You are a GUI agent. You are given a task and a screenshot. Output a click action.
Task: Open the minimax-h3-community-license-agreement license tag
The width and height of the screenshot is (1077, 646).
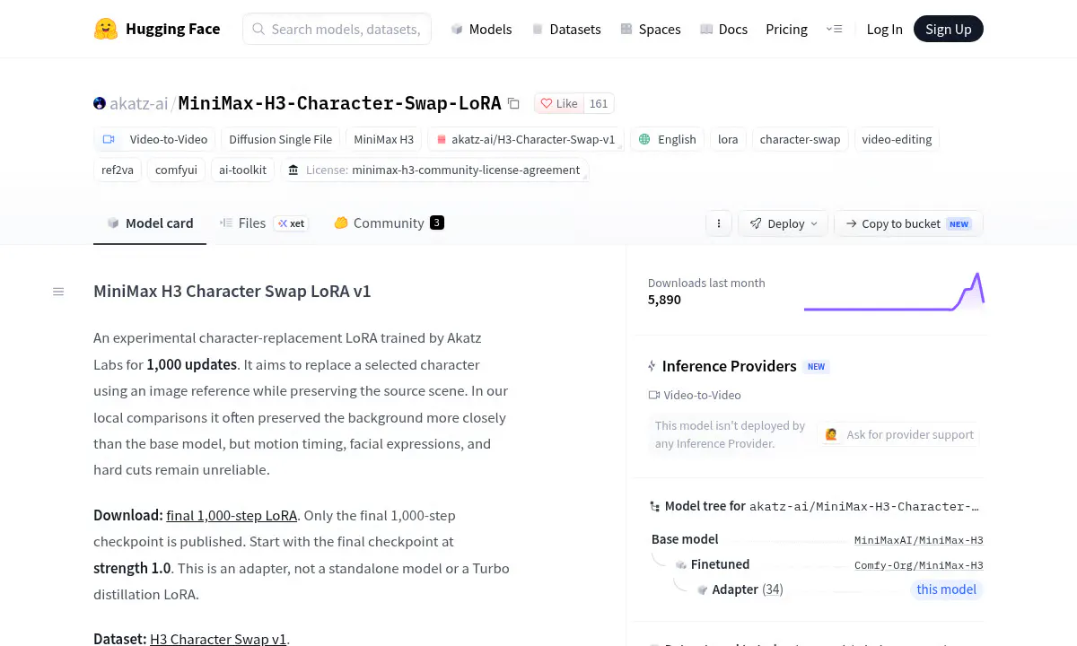pyautogui.click(x=434, y=170)
